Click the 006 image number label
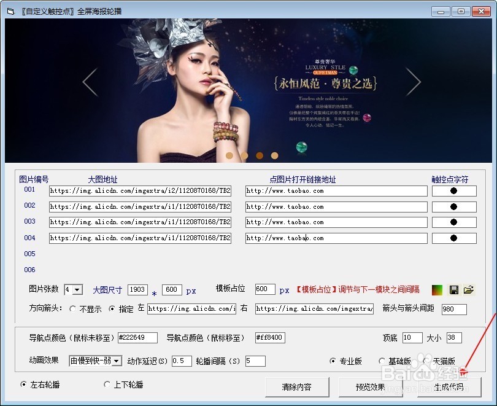This screenshot has width=497, height=406. click(x=29, y=270)
